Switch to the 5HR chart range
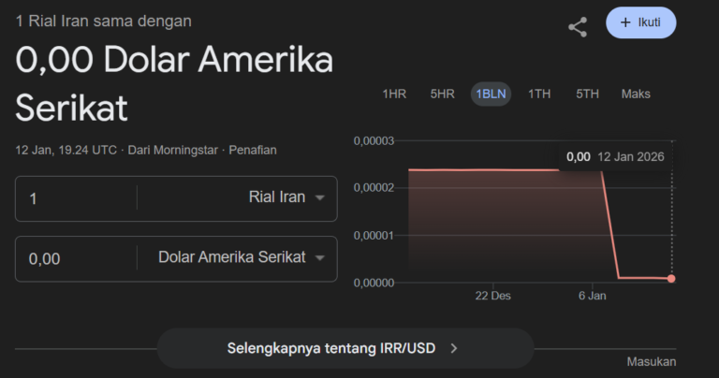 click(442, 94)
